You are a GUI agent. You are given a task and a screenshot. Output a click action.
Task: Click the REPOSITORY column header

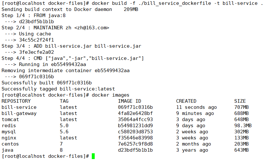pyautogui.click(x=16, y=101)
